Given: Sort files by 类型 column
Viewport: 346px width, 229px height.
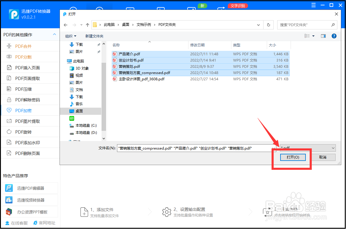Looking at the screenshot, I should click(x=236, y=45).
